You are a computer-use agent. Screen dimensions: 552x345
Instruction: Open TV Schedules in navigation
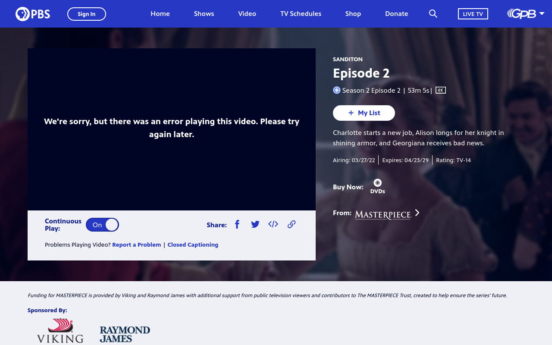pyautogui.click(x=301, y=14)
